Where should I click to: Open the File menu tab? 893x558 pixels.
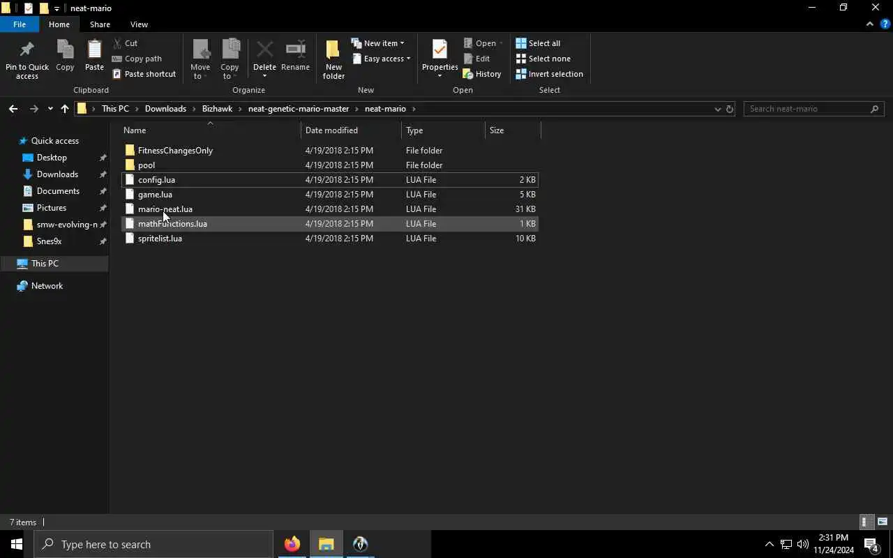point(20,24)
